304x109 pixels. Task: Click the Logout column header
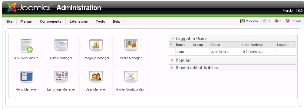[x=283, y=45]
